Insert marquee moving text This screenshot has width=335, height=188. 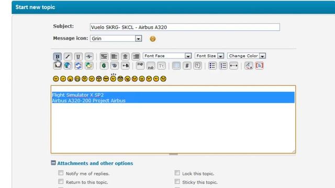coord(125,66)
